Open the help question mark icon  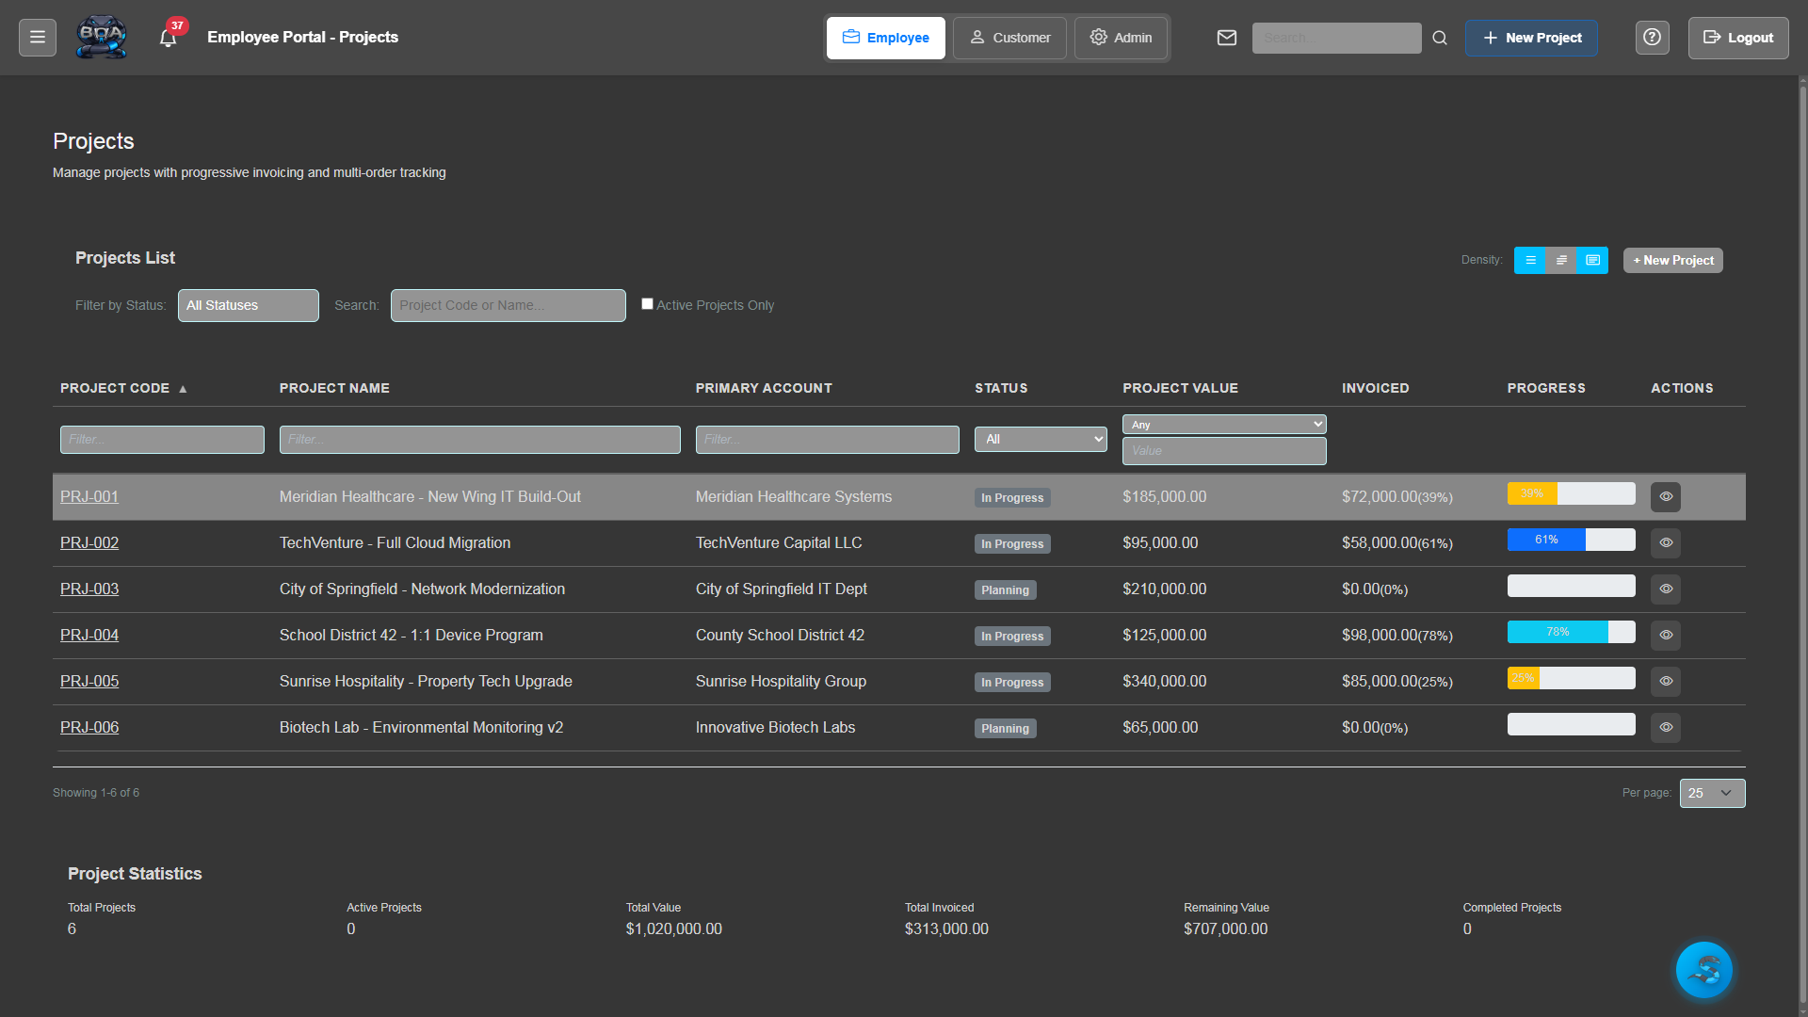(x=1652, y=38)
